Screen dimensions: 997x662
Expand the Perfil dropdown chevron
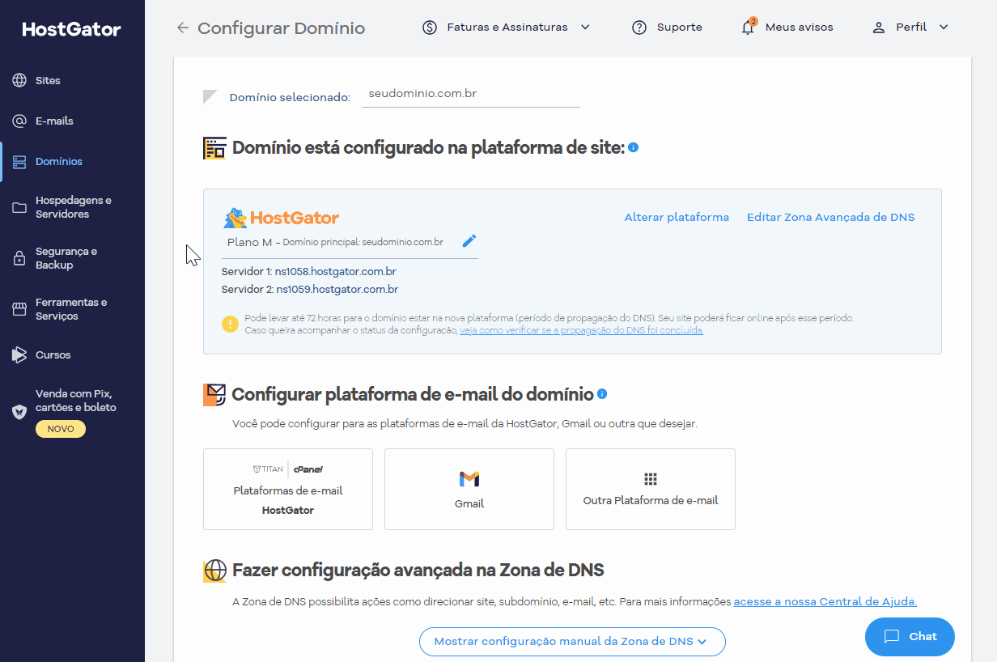click(x=944, y=28)
